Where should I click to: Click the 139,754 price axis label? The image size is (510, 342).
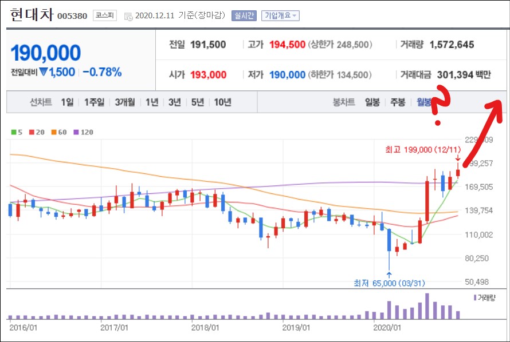479,210
